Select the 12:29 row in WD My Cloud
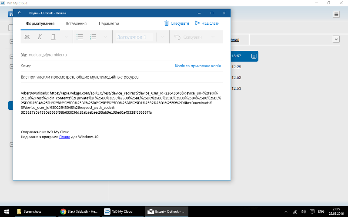This screenshot has width=348, height=217. click(236, 67)
